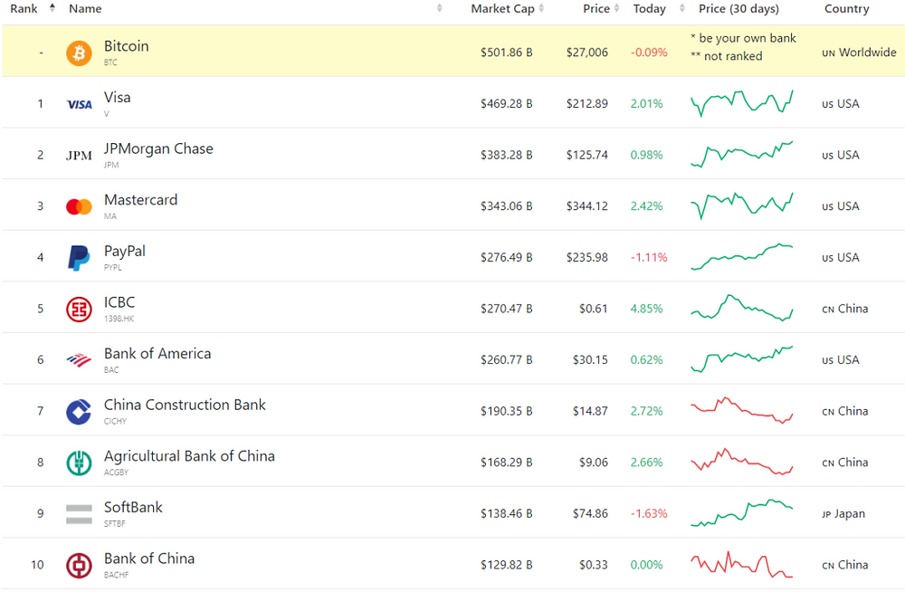Sort by Today column sort arrows
The height and width of the screenshot is (592, 905).
[682, 8]
